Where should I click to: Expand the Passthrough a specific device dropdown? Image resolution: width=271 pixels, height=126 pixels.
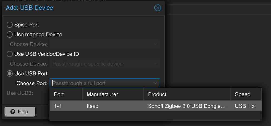(x=105, y=64)
